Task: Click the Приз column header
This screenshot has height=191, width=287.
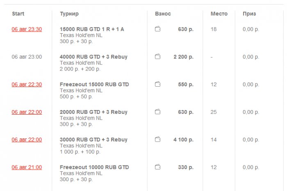Action: (x=249, y=14)
